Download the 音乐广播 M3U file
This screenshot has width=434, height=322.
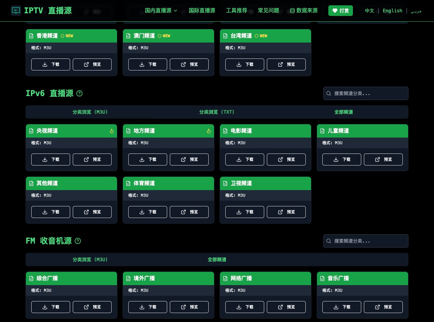(x=342, y=307)
